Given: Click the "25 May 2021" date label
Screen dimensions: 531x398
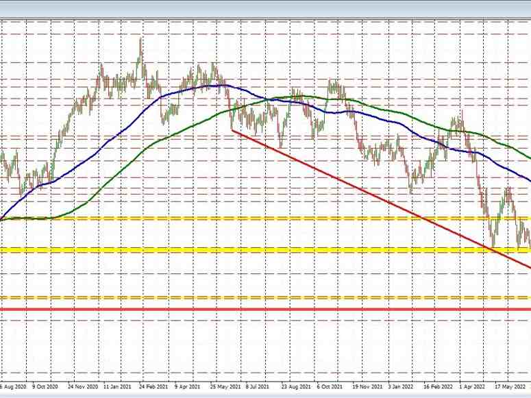Looking at the screenshot, I should click(225, 386).
